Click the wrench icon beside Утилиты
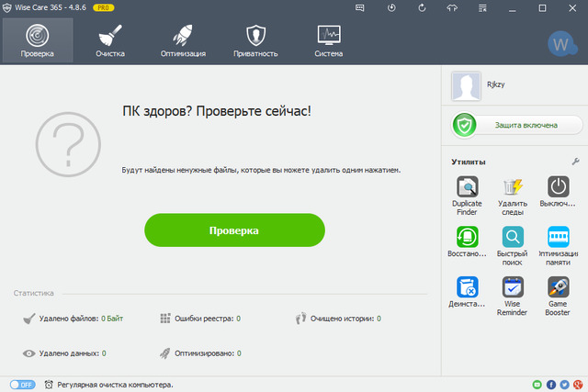The width and height of the screenshot is (588, 392). [575, 162]
